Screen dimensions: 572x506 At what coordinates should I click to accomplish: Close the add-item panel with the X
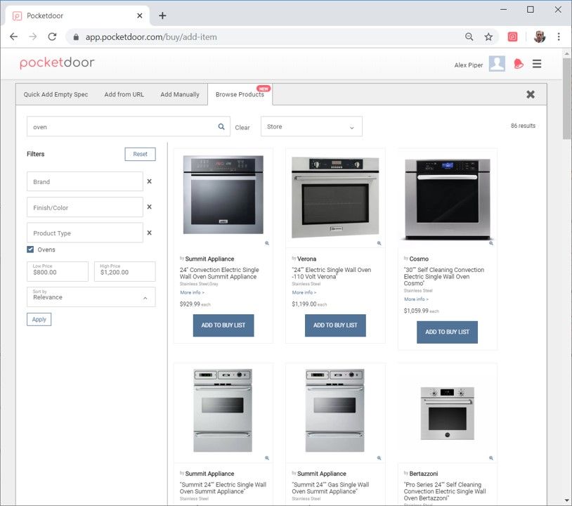click(531, 94)
